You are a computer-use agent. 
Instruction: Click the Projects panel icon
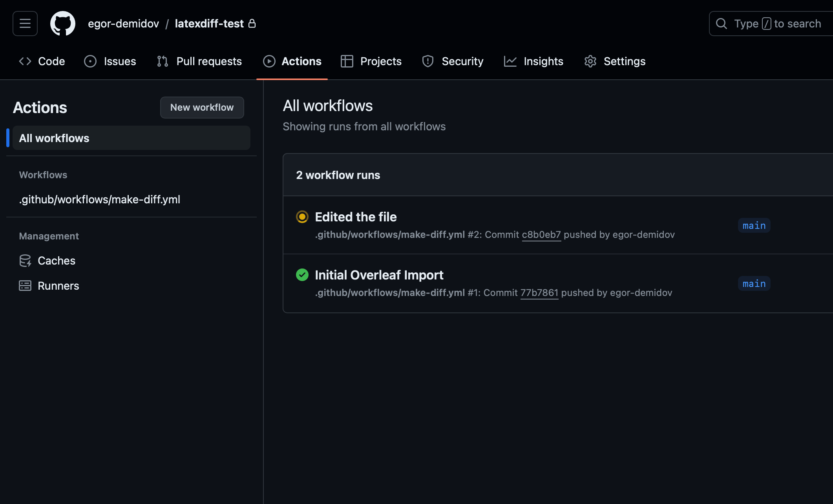coord(347,61)
